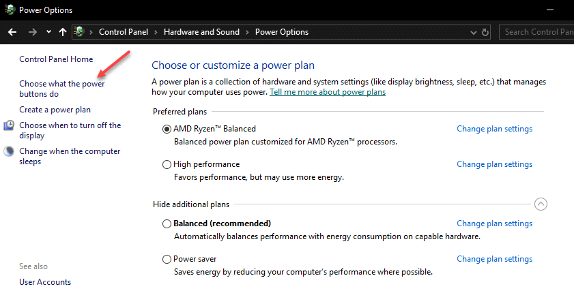The width and height of the screenshot is (574, 293).
Task: Click Power Options icon in address bar
Action: [x=80, y=32]
